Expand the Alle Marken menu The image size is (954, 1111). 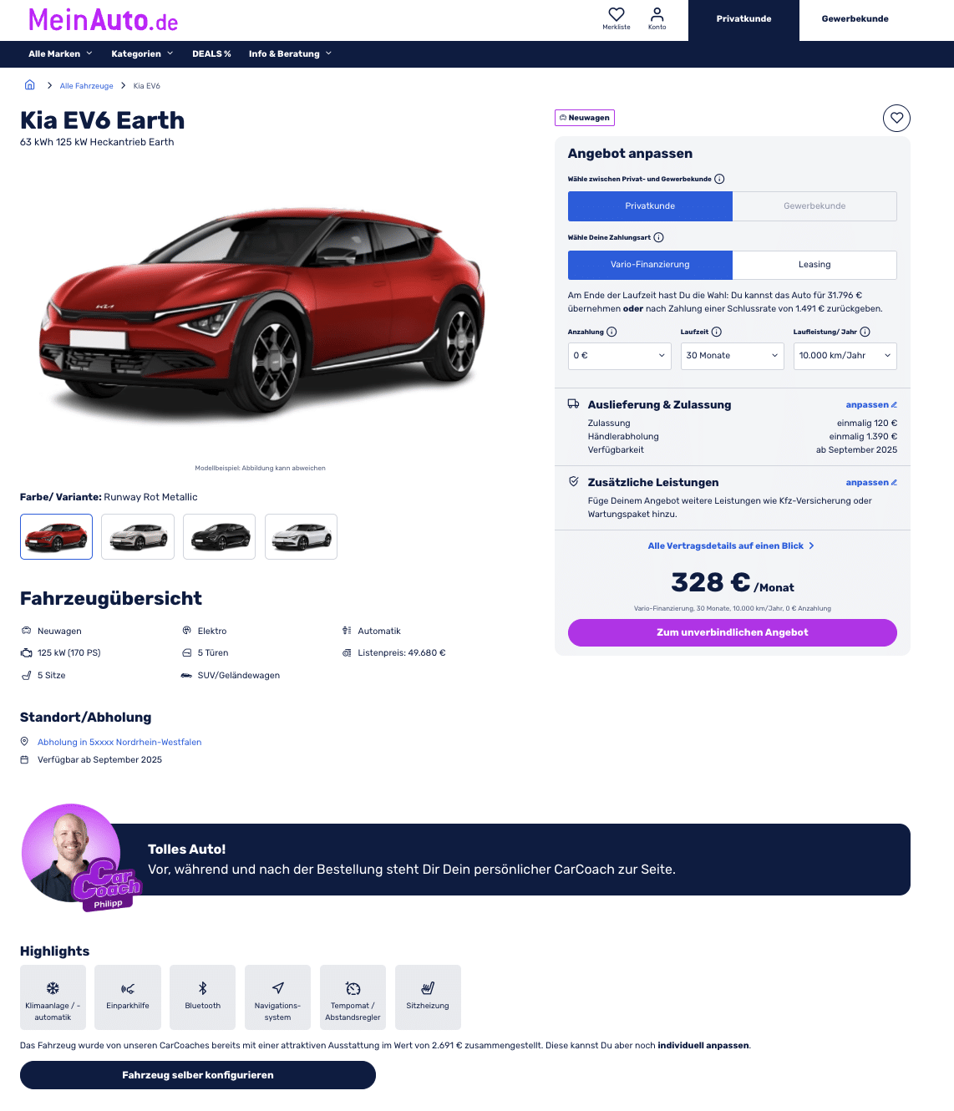pyautogui.click(x=60, y=53)
